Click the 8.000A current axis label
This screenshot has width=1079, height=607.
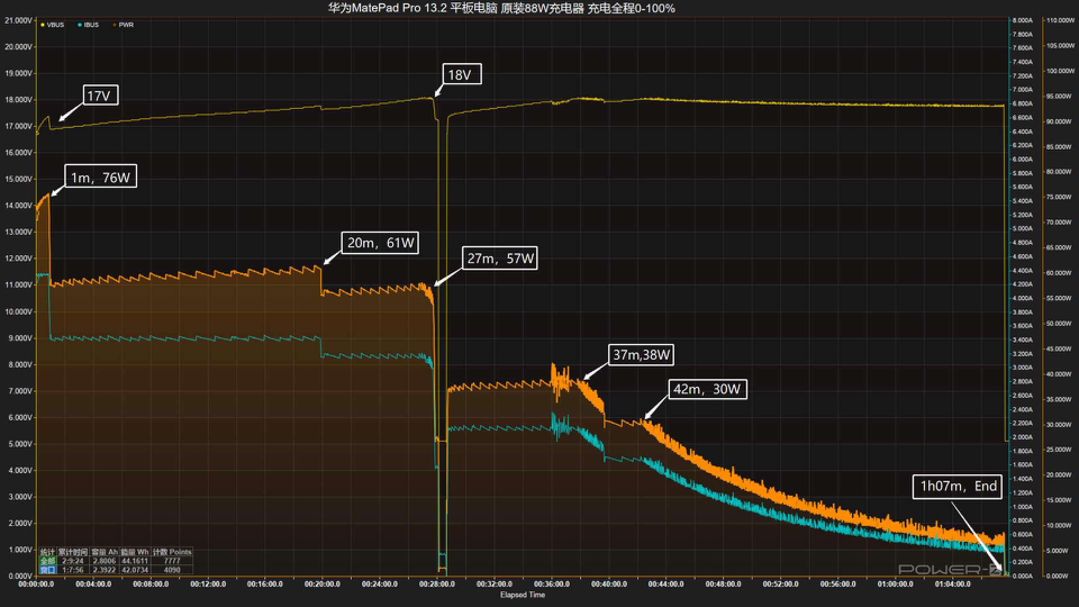[1022, 20]
